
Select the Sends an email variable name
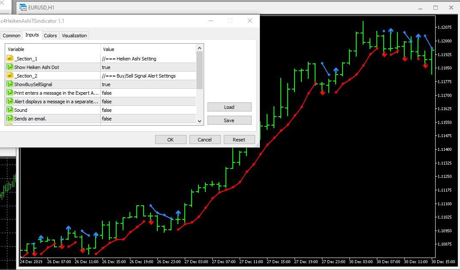point(30,118)
